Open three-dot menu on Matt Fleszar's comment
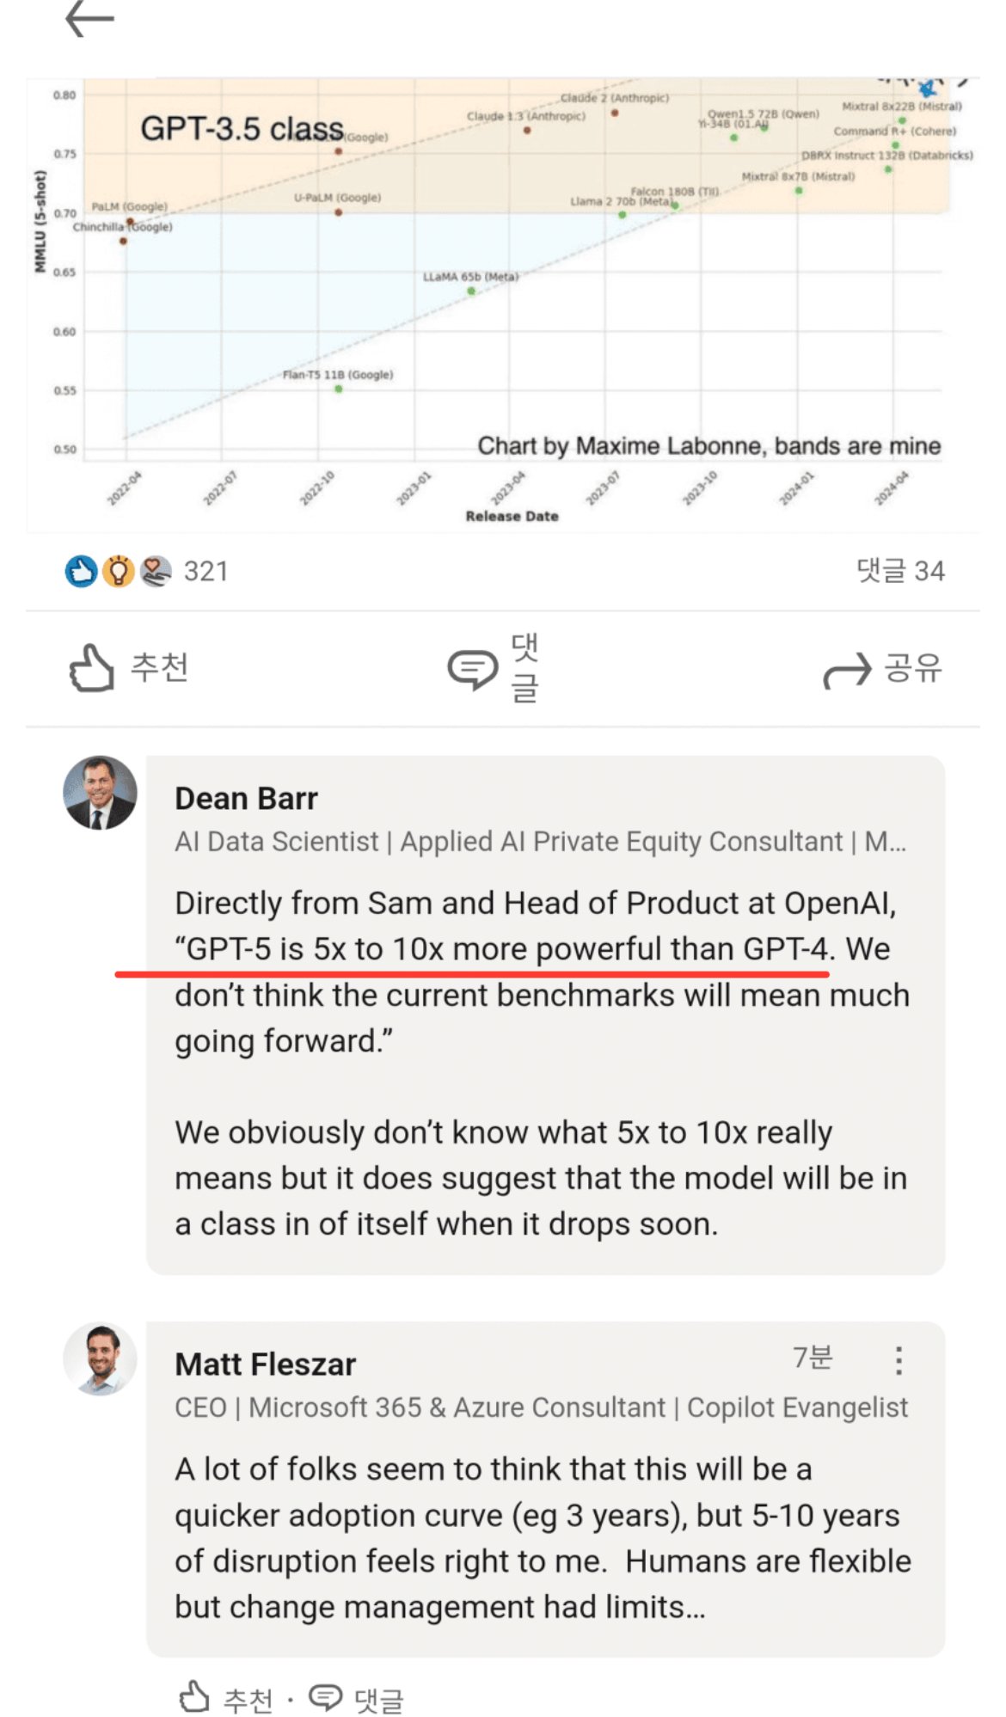This screenshot has width=1006, height=1717. [899, 1360]
